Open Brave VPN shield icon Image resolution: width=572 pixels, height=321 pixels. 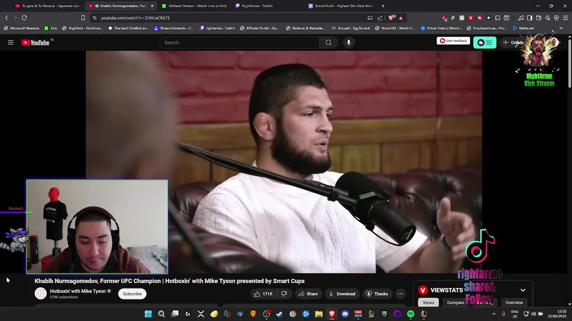556,18
